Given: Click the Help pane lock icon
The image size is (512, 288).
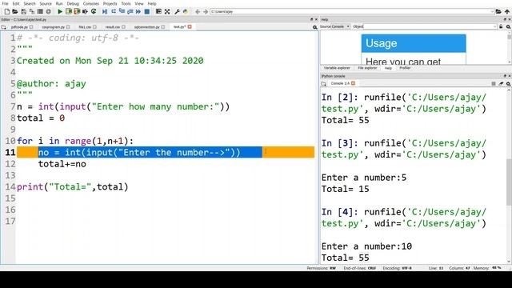Looking at the screenshot, I should tap(501, 26).
